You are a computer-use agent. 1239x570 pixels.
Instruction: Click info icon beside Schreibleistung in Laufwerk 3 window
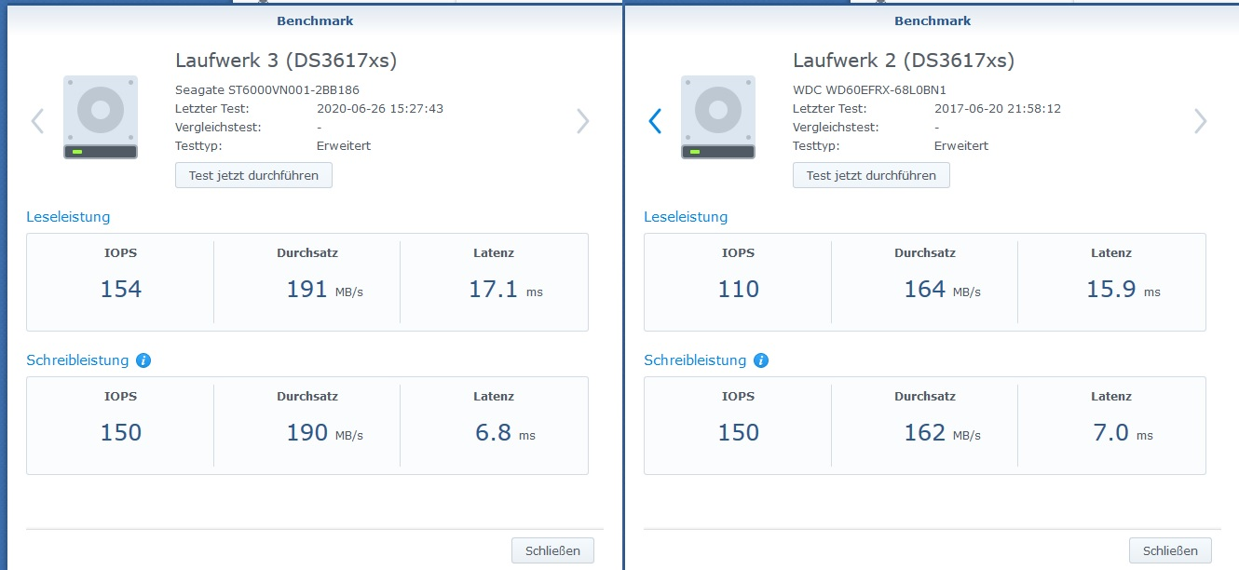click(x=143, y=360)
